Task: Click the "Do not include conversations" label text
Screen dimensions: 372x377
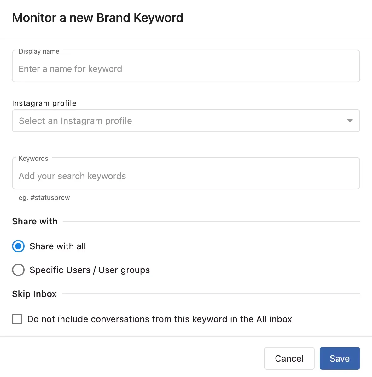Action: click(x=159, y=319)
